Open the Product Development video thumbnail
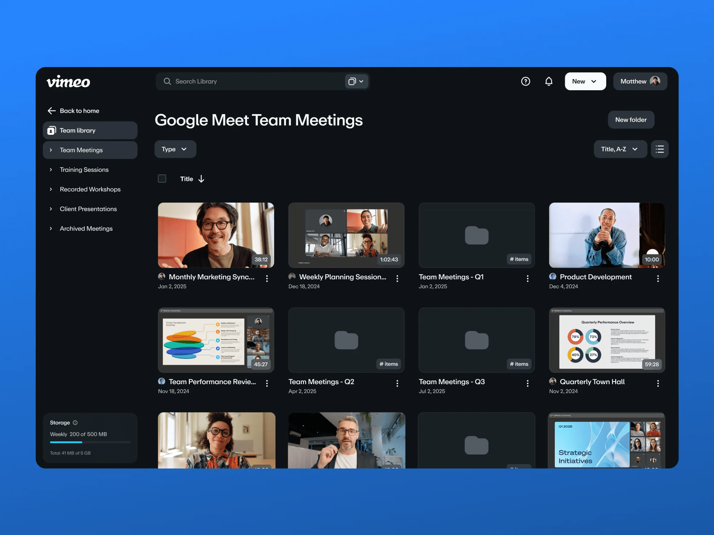This screenshot has width=714, height=535. tap(607, 235)
